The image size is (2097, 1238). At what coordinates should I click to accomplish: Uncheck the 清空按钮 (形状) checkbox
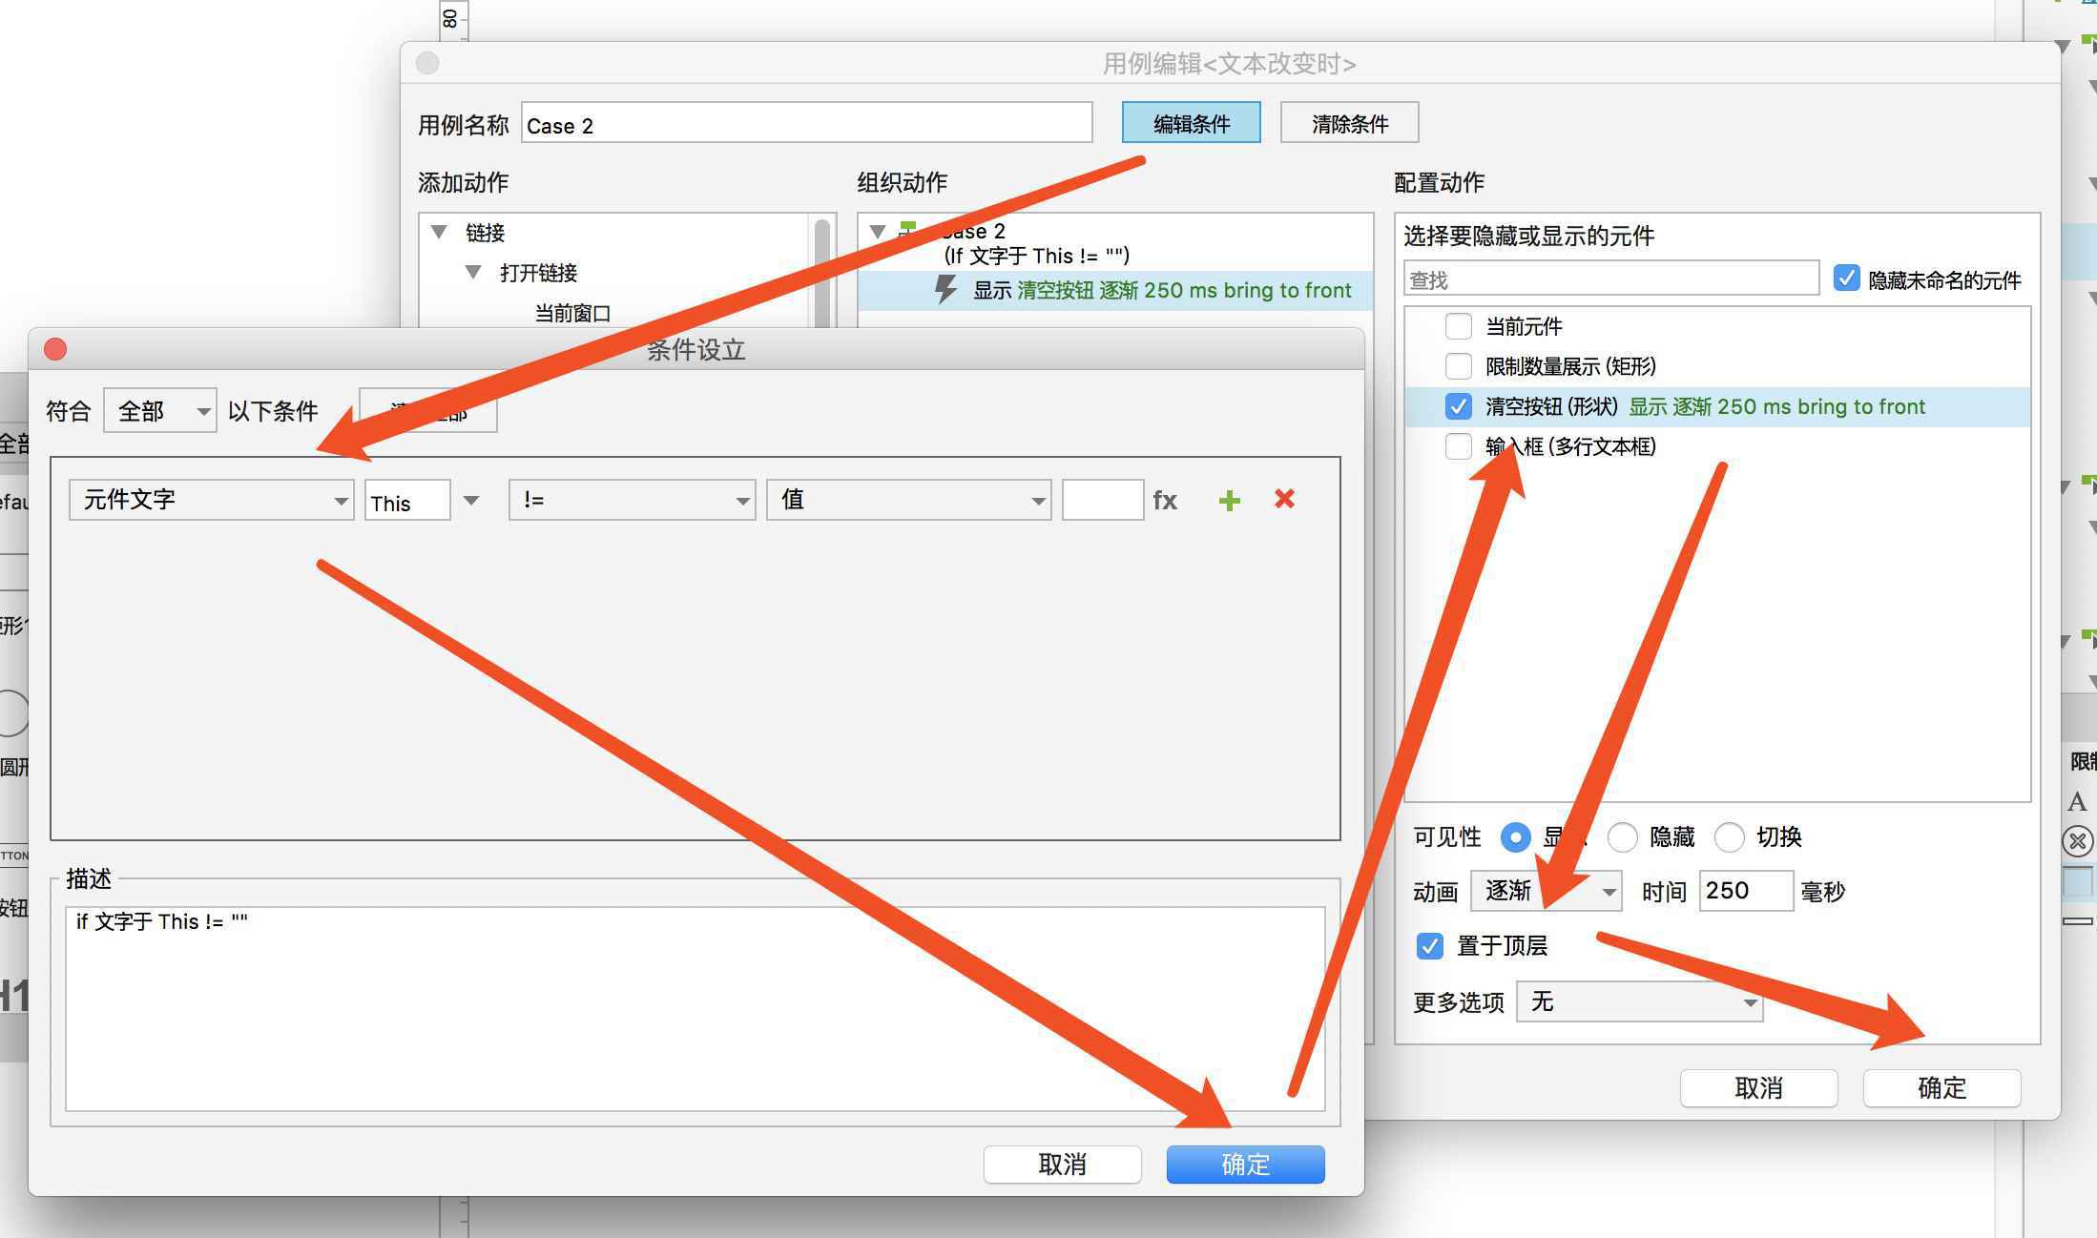point(1458,406)
